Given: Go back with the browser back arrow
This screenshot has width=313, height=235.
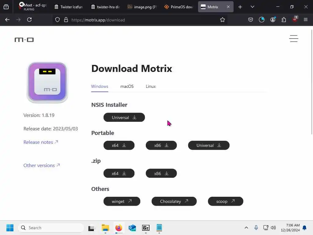Looking at the screenshot, I should [7, 20].
